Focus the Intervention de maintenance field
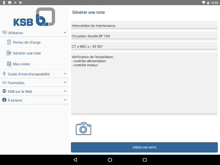Screen dimensions: 220x165 click(x=144, y=25)
